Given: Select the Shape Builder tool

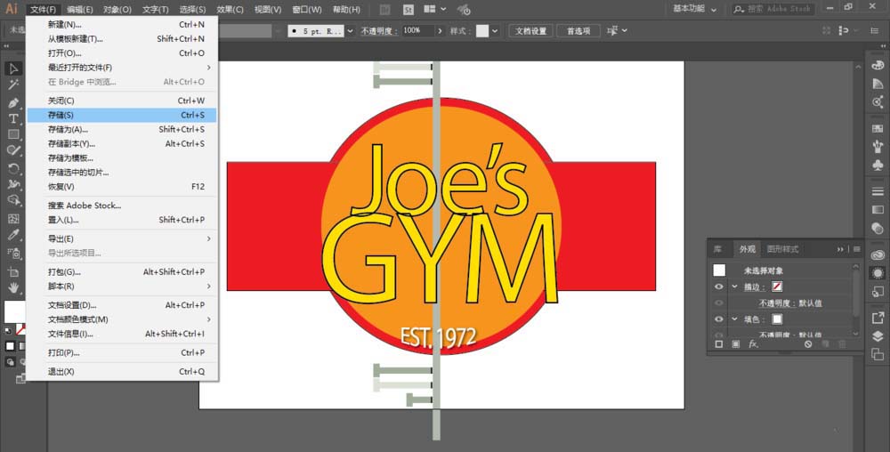Looking at the screenshot, I should pos(13,200).
